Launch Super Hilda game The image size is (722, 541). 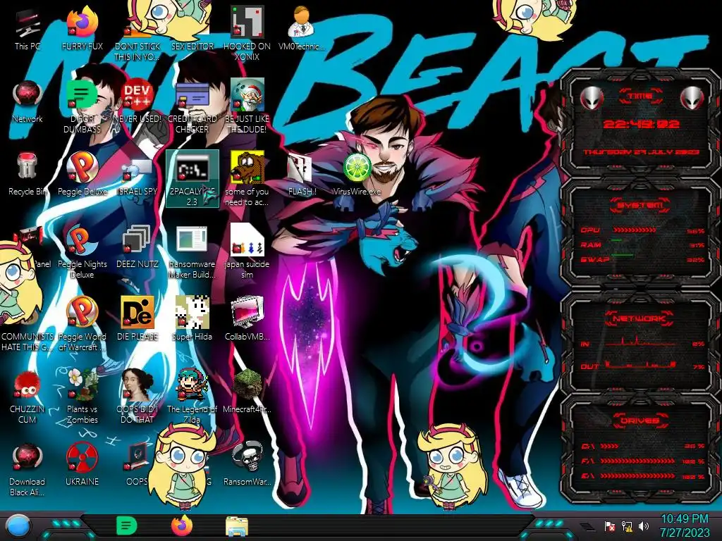[x=192, y=318]
